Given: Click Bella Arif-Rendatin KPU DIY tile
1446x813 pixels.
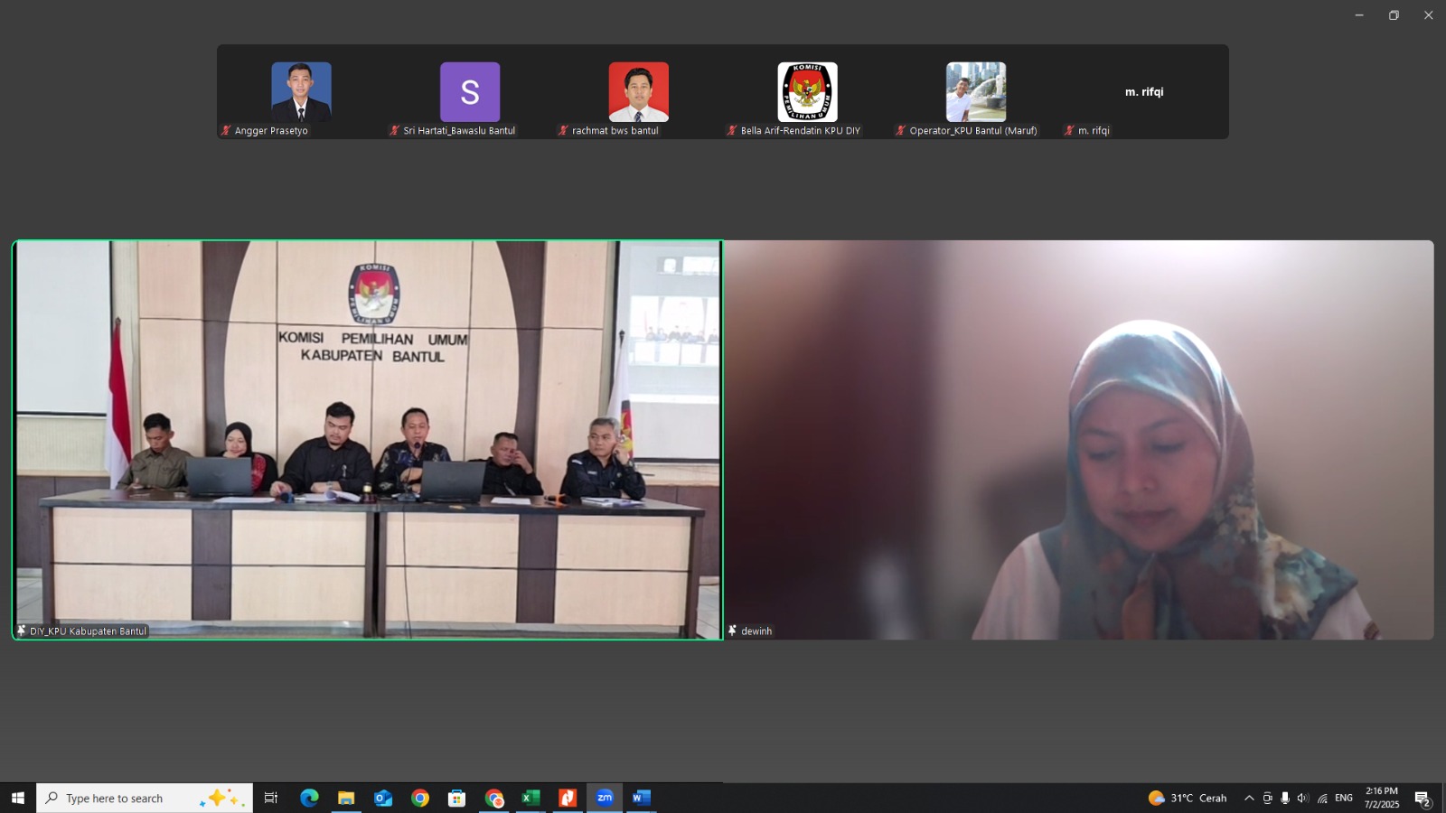Looking at the screenshot, I should [807, 92].
